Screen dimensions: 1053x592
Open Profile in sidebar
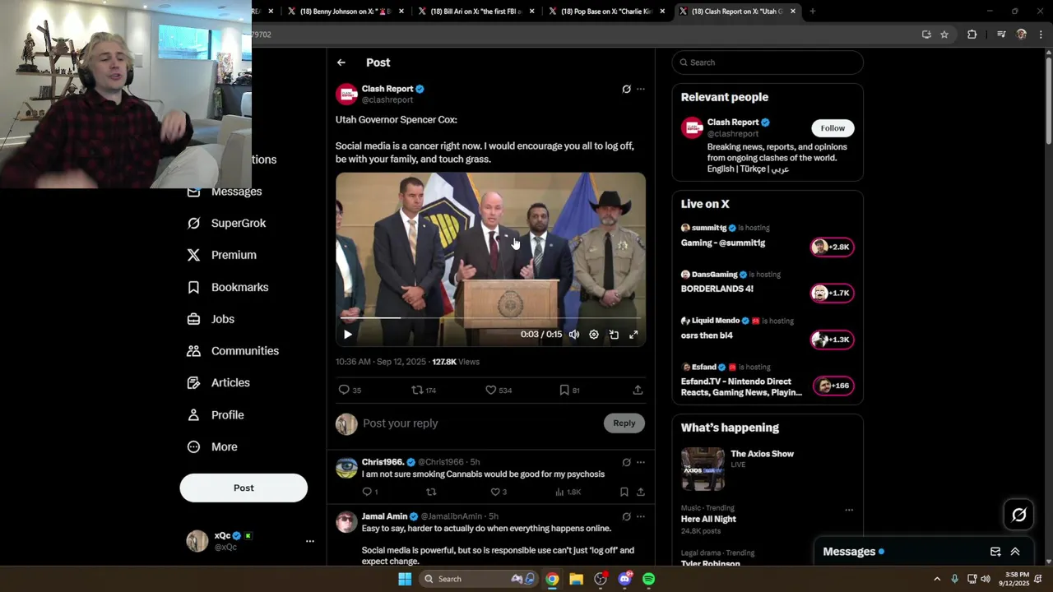[216, 415]
